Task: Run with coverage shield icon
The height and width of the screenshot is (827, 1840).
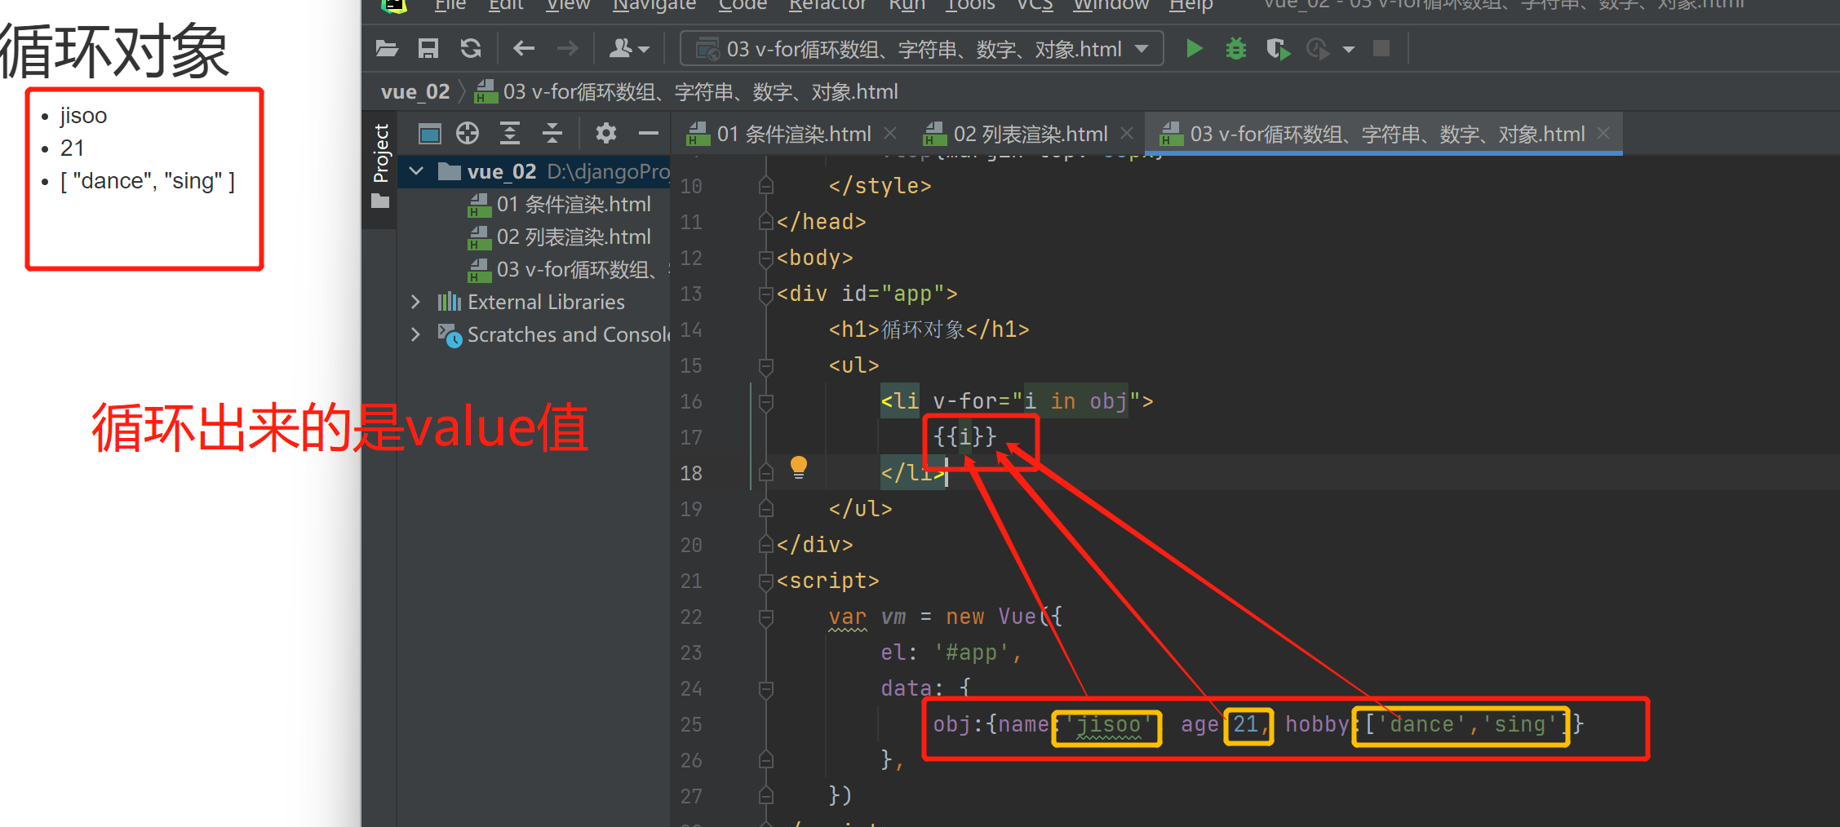Action: [x=1278, y=50]
